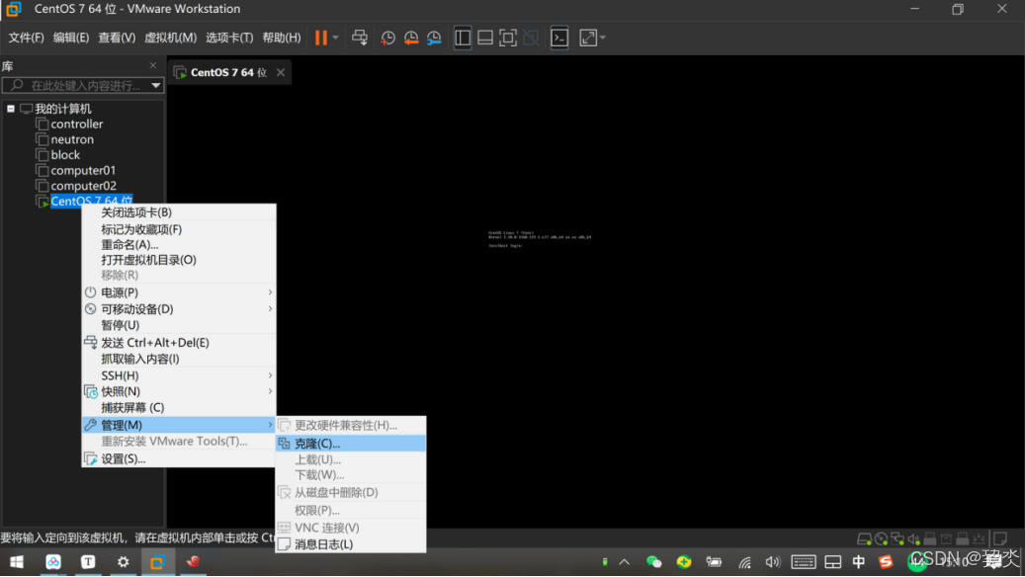Toggle the library sidebar view icon
The height and width of the screenshot is (577, 1025).
tap(463, 38)
